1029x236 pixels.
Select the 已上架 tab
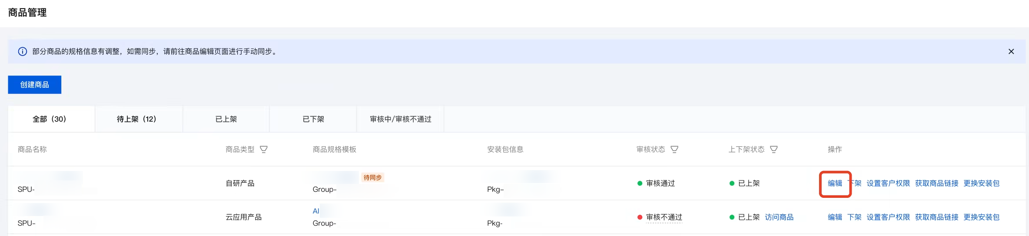pyautogui.click(x=226, y=119)
